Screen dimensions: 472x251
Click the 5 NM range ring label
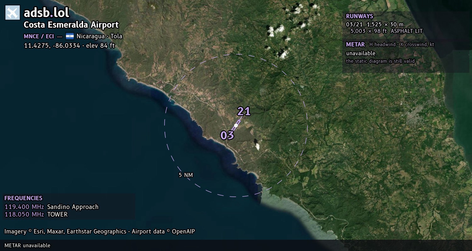point(186,175)
